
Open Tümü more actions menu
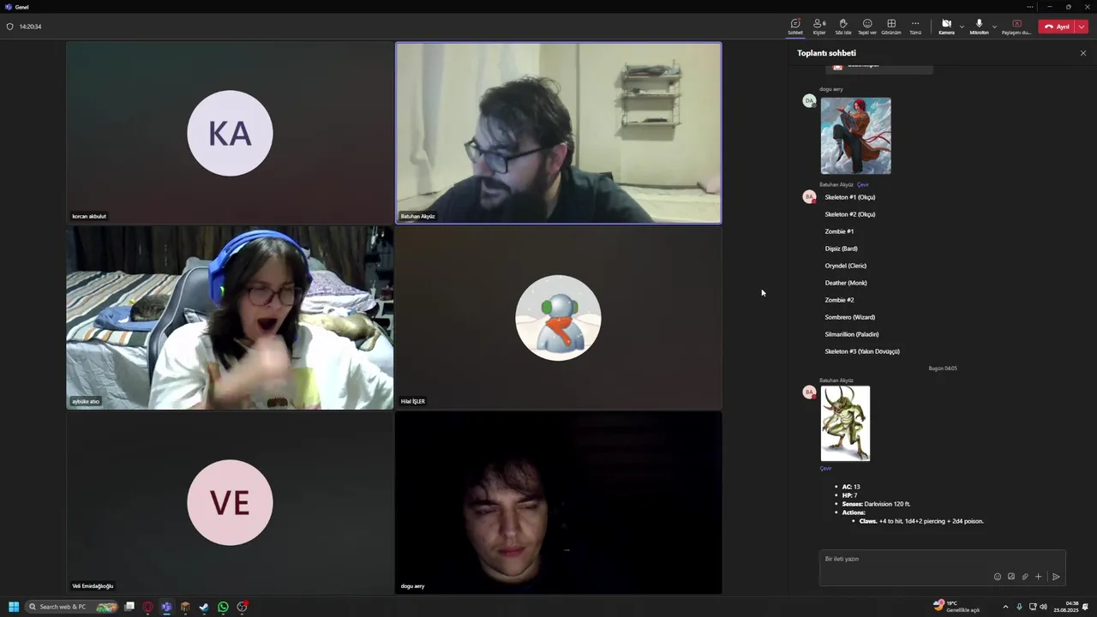point(915,27)
